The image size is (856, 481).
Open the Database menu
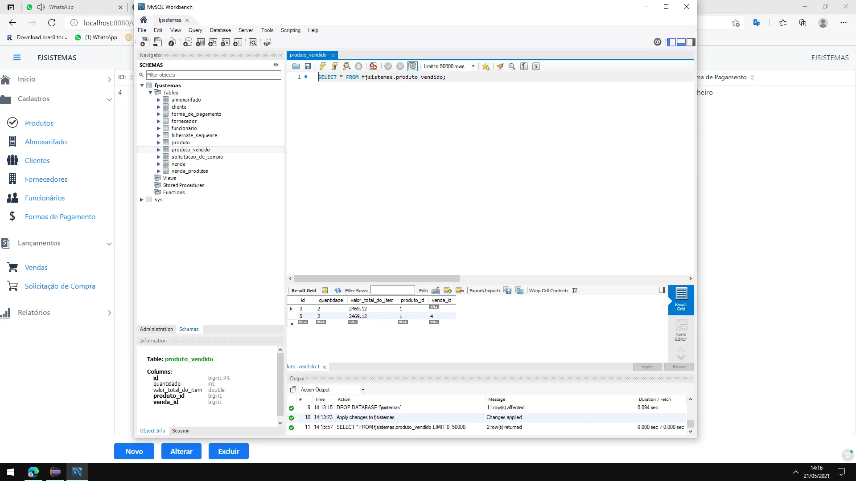coord(220,30)
